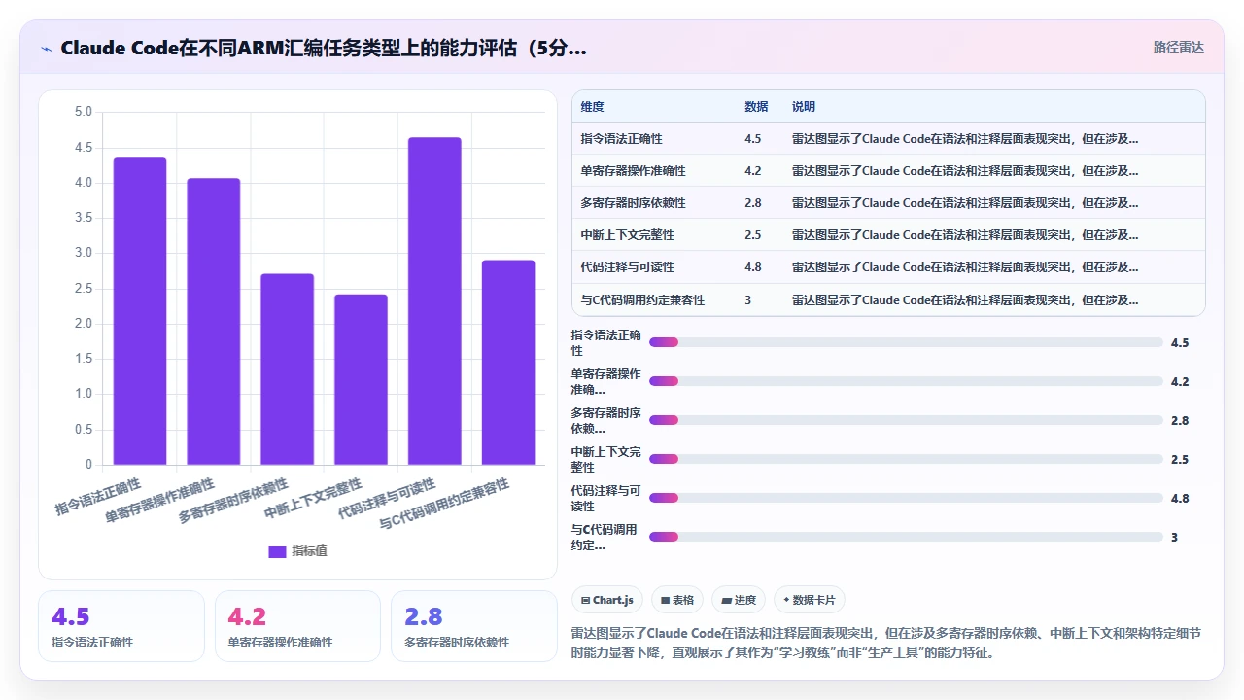The width and height of the screenshot is (1244, 700).
Task: Click the 单寄存器操作准确 progress bar
Action: tap(906, 381)
